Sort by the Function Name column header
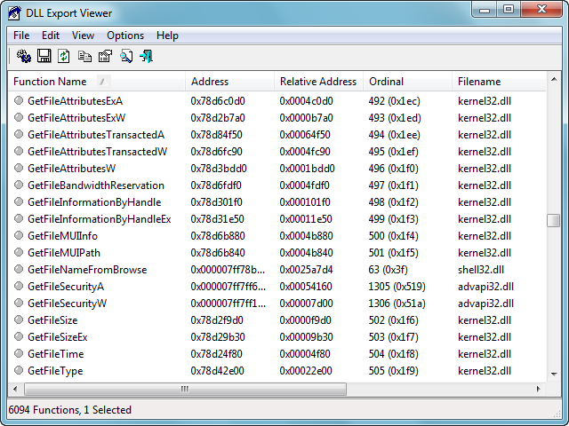The image size is (569, 426). pos(97,82)
